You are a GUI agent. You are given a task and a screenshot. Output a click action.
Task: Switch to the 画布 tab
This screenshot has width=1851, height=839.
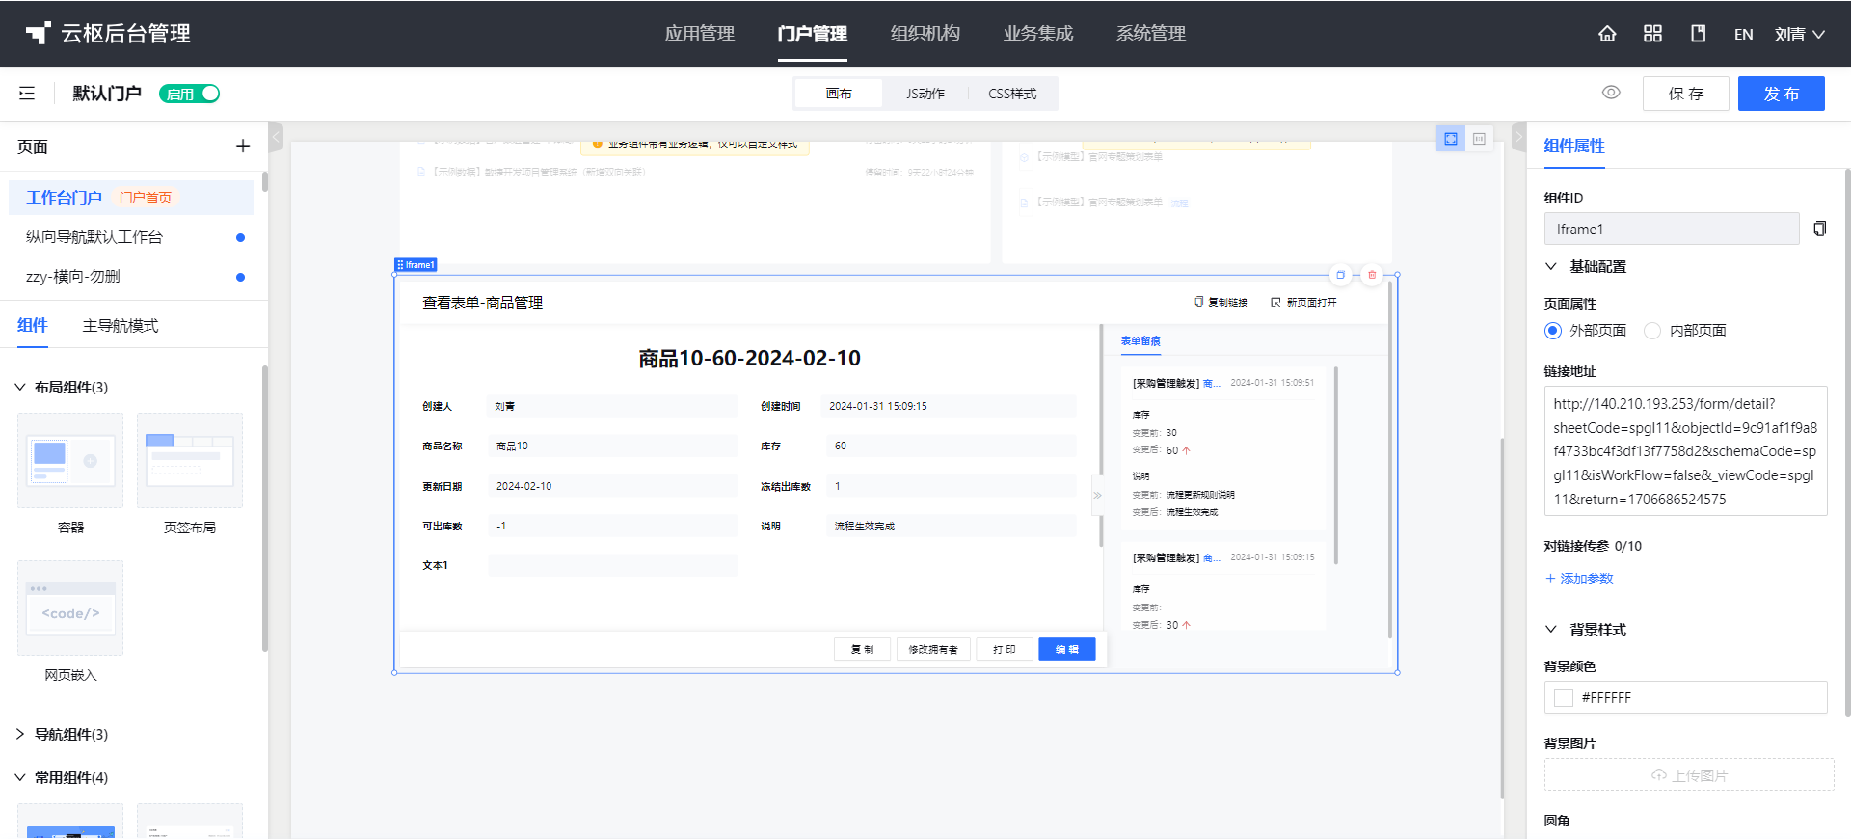(839, 94)
